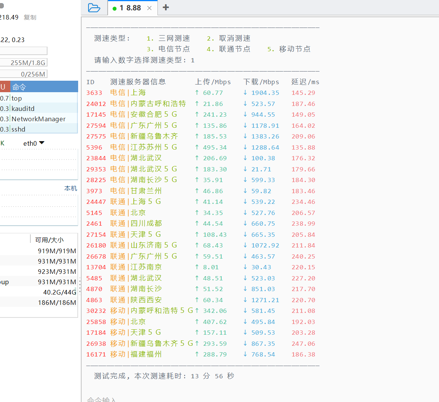Open the eth0 network interface dropdown

[x=34, y=143]
